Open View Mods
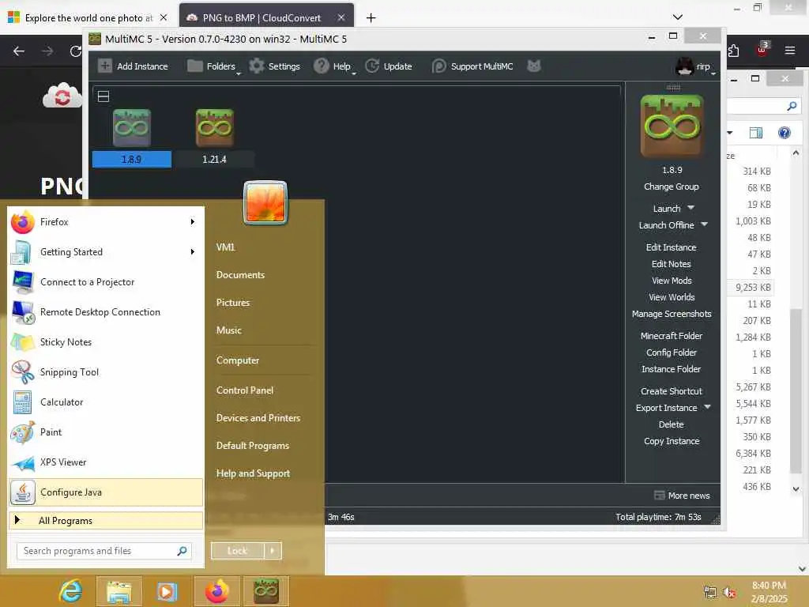This screenshot has width=809, height=607. coord(672,281)
